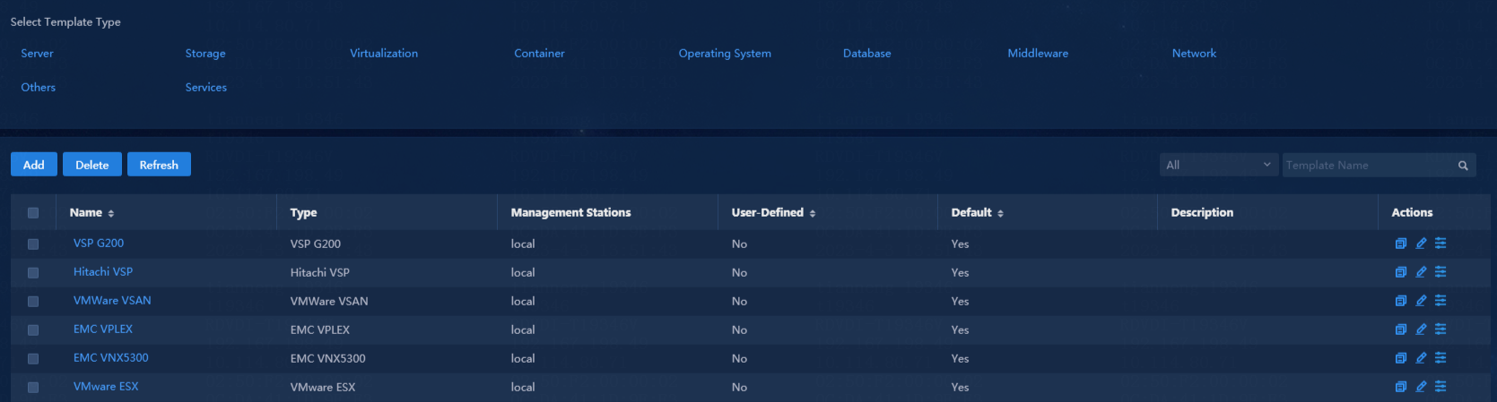This screenshot has height=402, width=1497.
Task: Open settings sliders icon for VMWare VSAN
Action: coord(1440,301)
